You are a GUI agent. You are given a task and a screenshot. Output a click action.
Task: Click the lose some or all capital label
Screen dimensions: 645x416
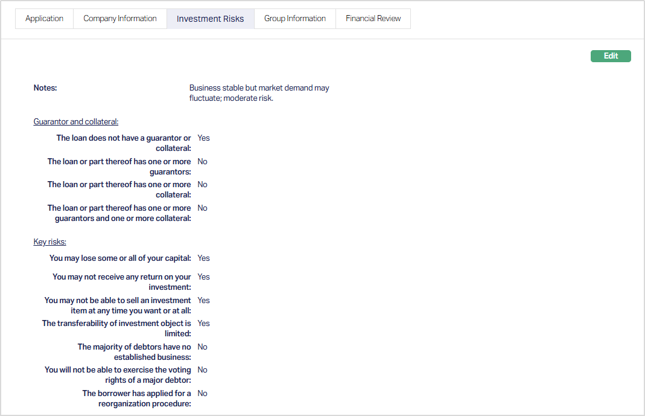pos(120,258)
